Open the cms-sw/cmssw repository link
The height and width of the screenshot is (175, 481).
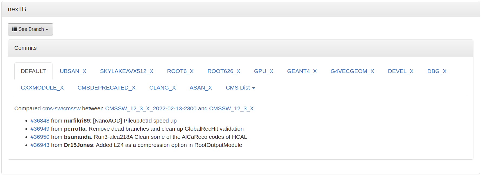(61, 108)
